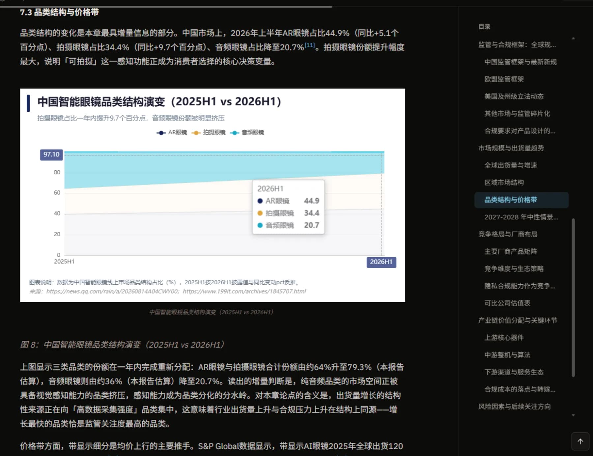The image size is (593, 456).
Task: Jump to 产业链价值分配与关键环节 section
Action: click(x=518, y=321)
